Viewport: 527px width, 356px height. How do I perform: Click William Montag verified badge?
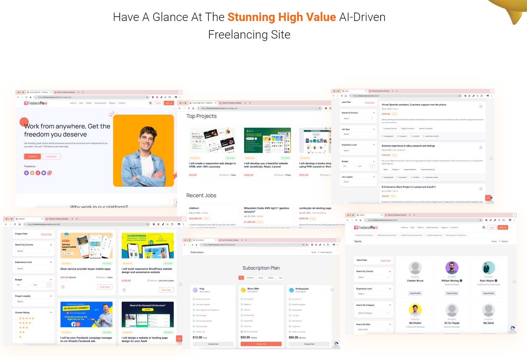pos(461,281)
